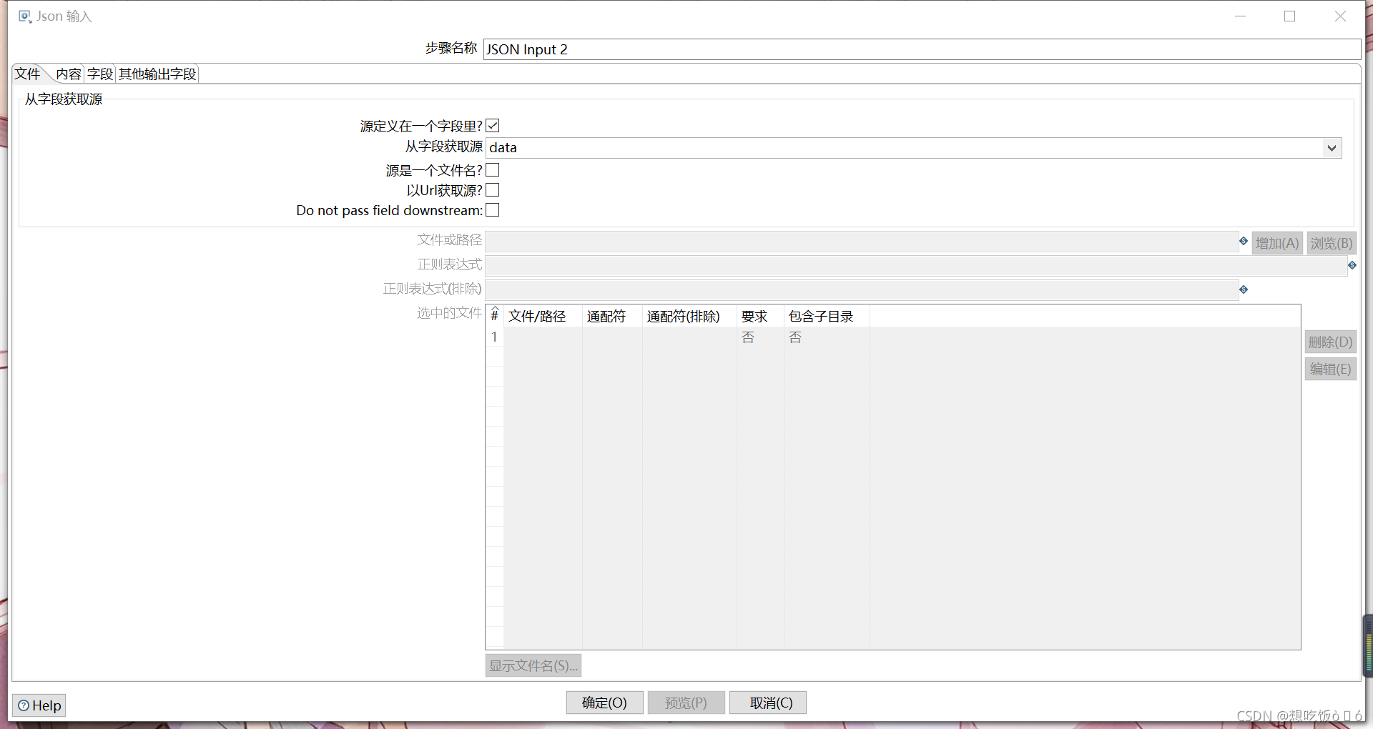The width and height of the screenshot is (1373, 729).
Task: Click the 正则表达式 text field
Action: pyautogui.click(x=916, y=266)
